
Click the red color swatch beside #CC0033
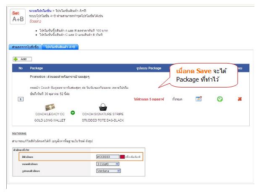tap(122, 157)
